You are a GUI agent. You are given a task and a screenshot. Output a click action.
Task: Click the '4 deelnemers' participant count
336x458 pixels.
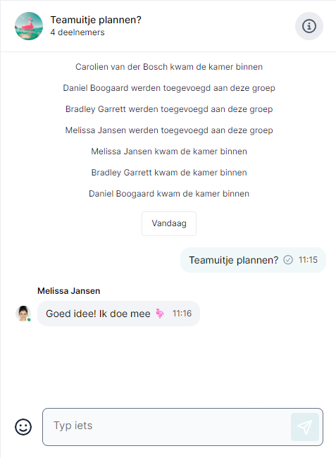(x=77, y=32)
